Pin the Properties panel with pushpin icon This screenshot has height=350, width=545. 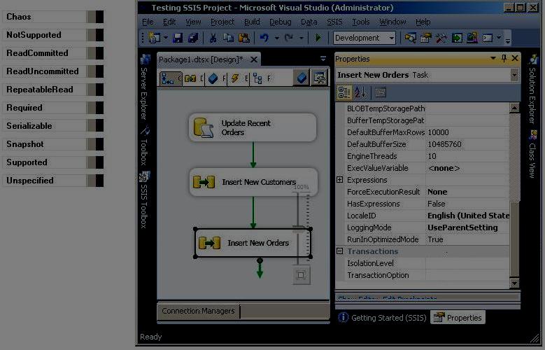[x=504, y=58]
